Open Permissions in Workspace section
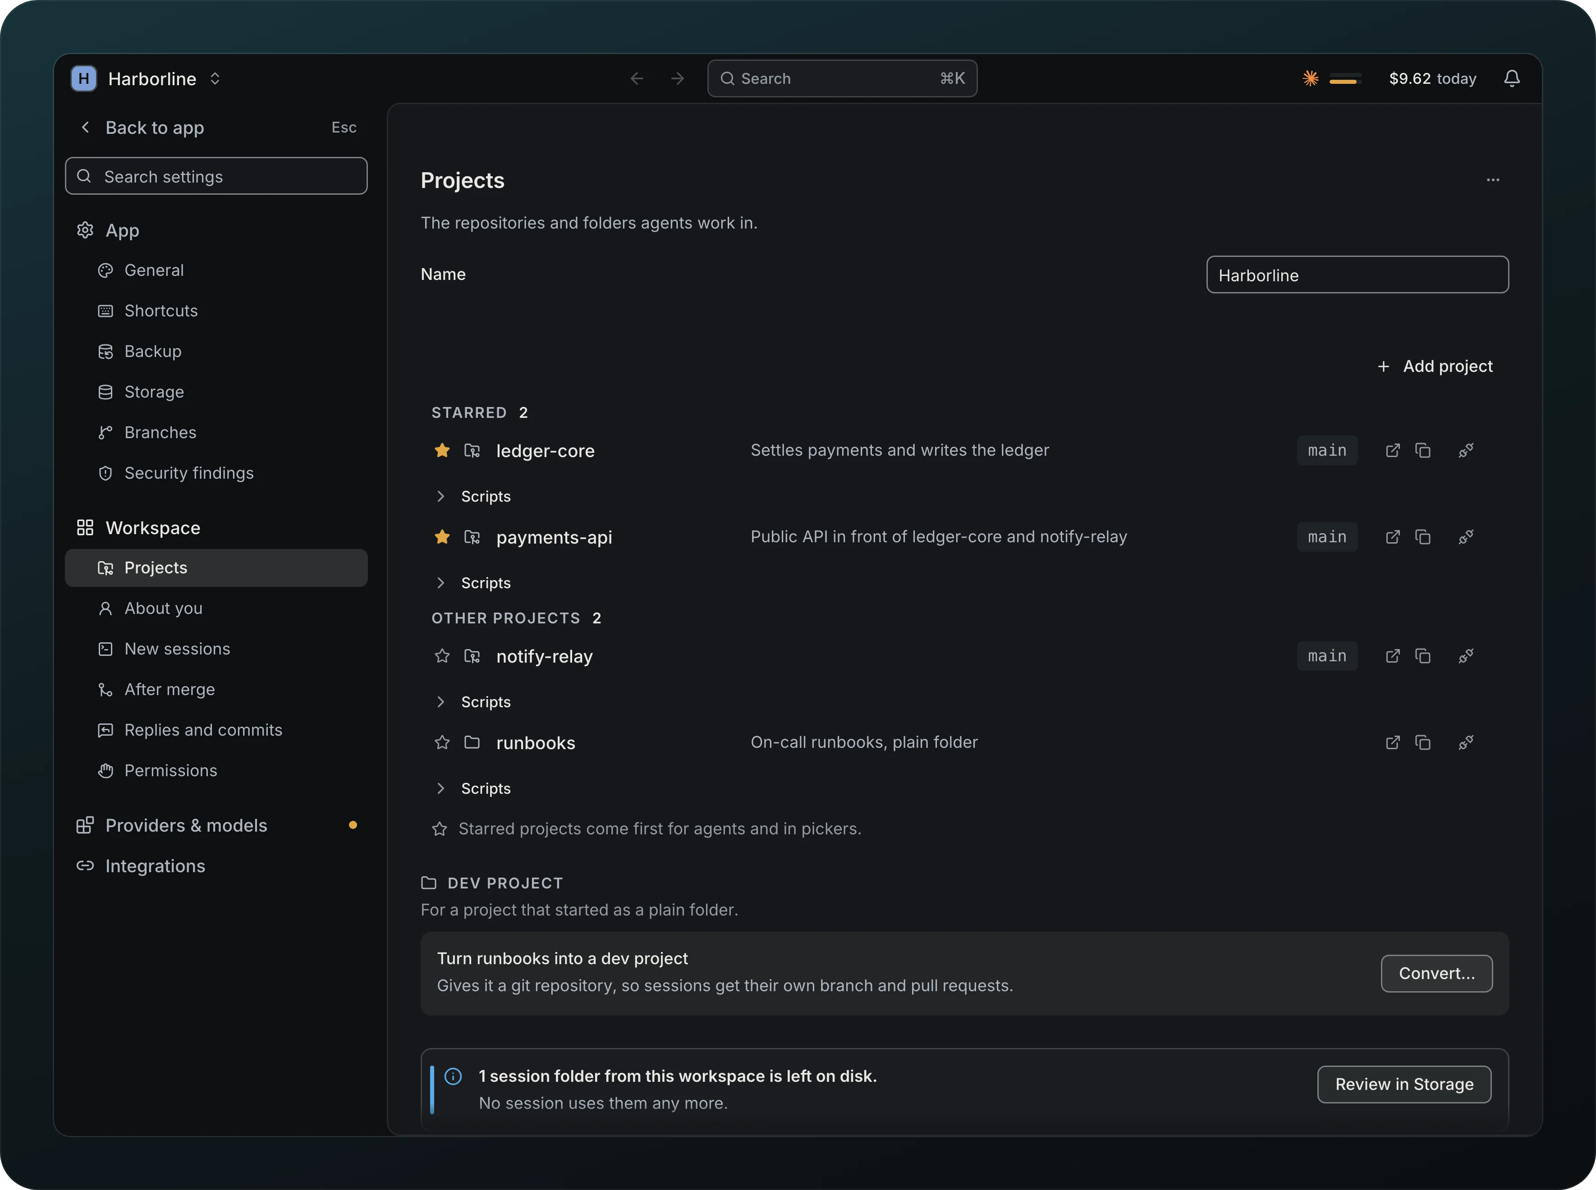This screenshot has width=1596, height=1190. (216, 770)
